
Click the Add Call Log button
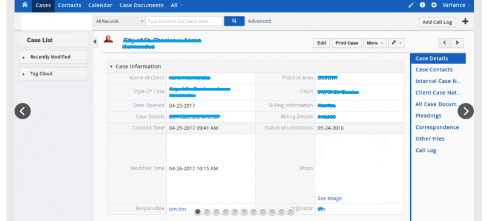coord(437,22)
